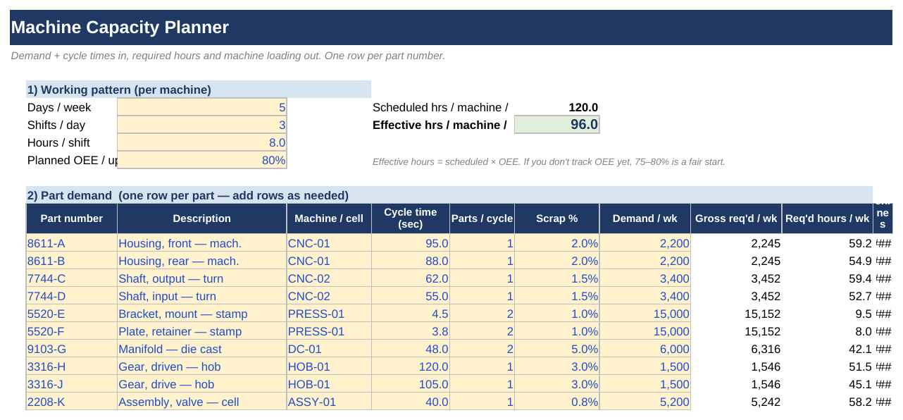
Task: Select the Cycle time (sec) column header
Action: coord(411,218)
